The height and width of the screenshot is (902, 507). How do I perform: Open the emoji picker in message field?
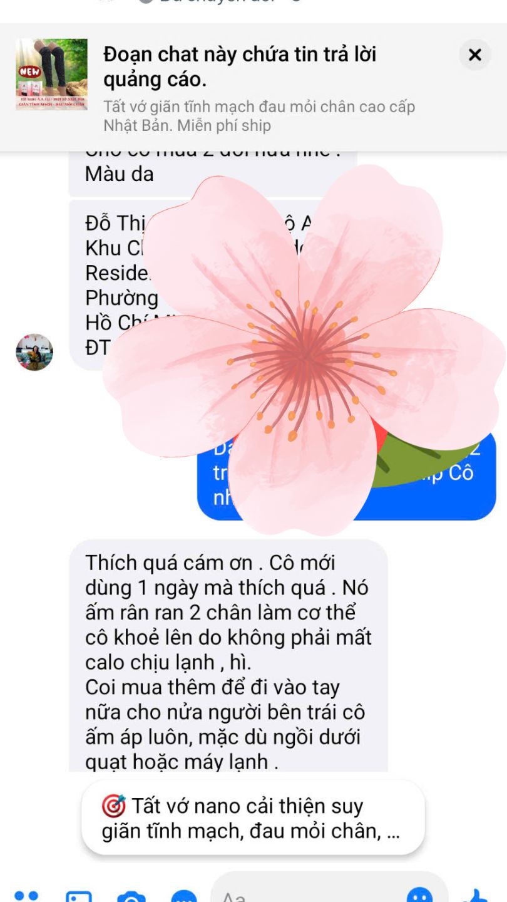(419, 896)
